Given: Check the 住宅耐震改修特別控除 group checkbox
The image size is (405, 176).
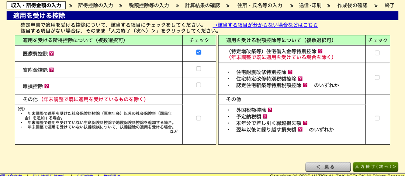Looking at the screenshot, I should pos(377,77).
